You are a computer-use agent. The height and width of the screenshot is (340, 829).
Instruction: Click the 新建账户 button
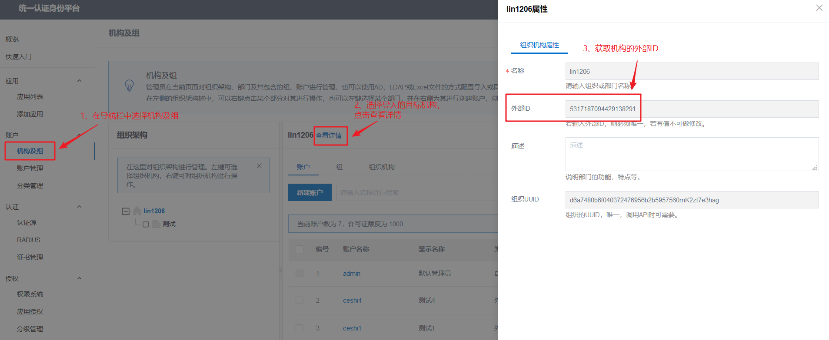[310, 192]
